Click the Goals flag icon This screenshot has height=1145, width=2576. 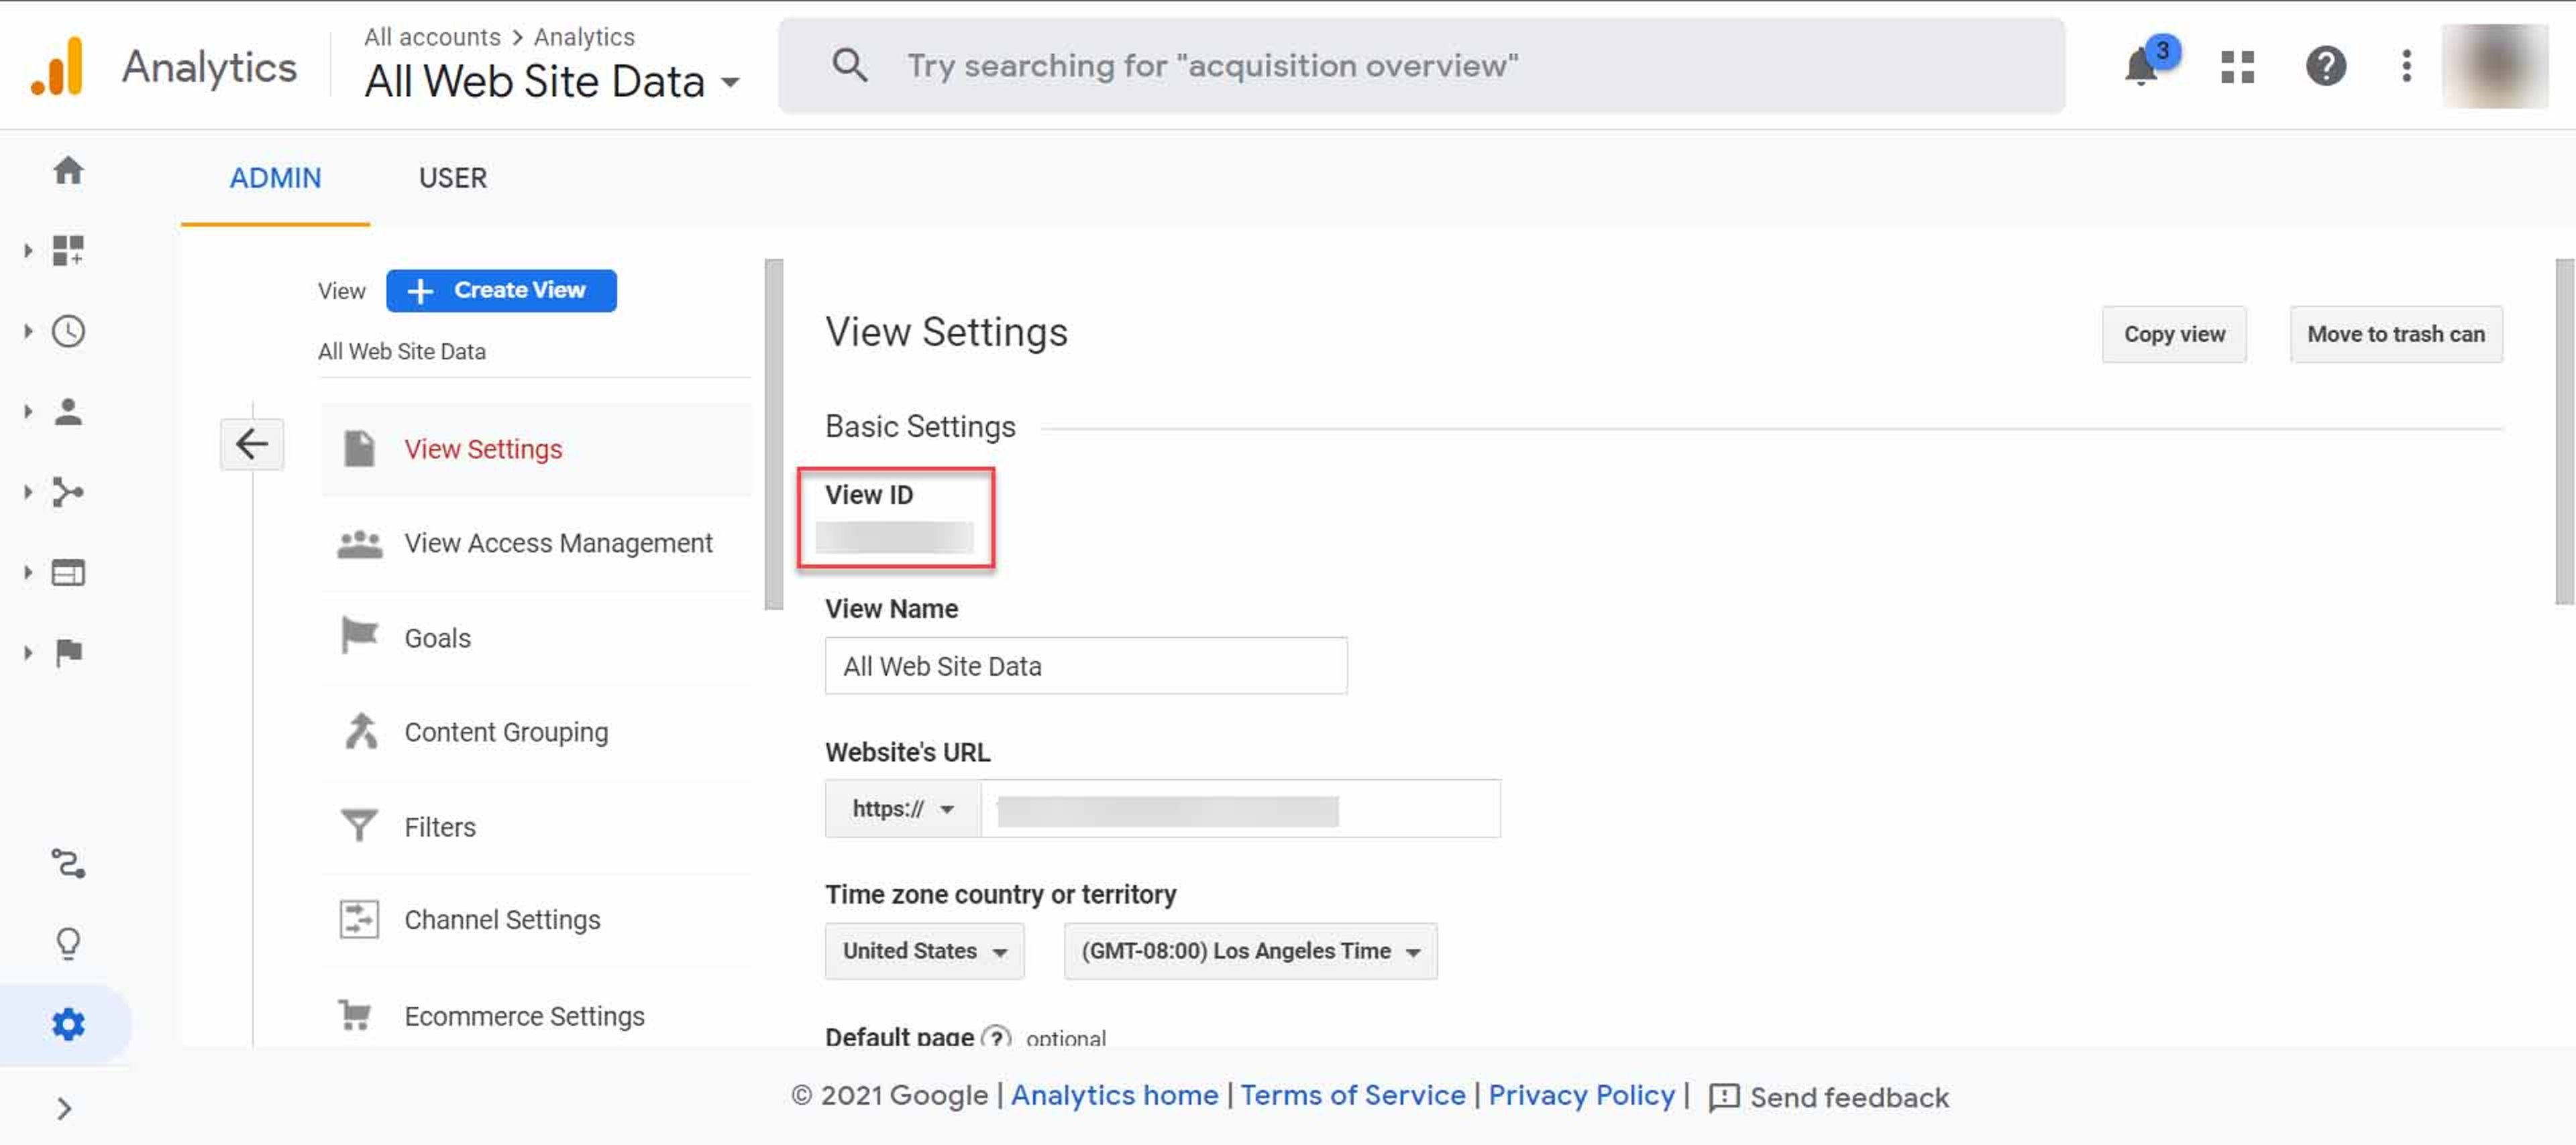coord(359,636)
